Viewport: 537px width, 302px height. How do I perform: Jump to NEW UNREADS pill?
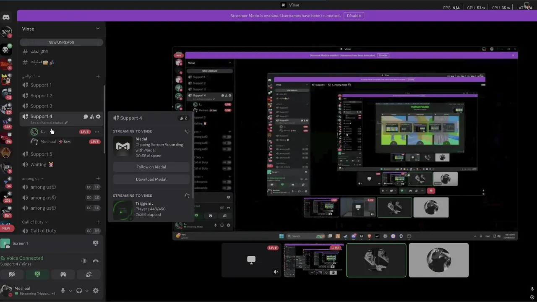click(61, 42)
